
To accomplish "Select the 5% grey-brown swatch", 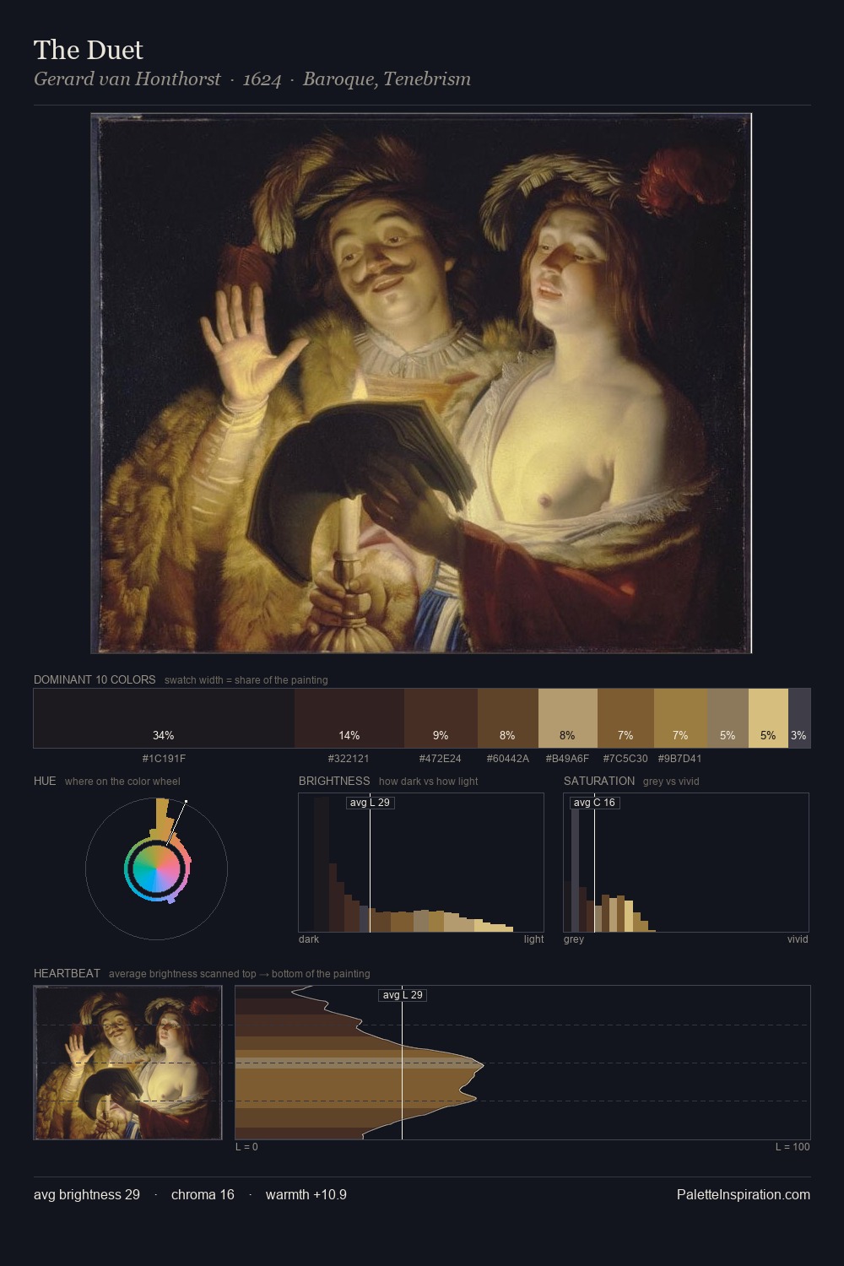I will [x=728, y=718].
